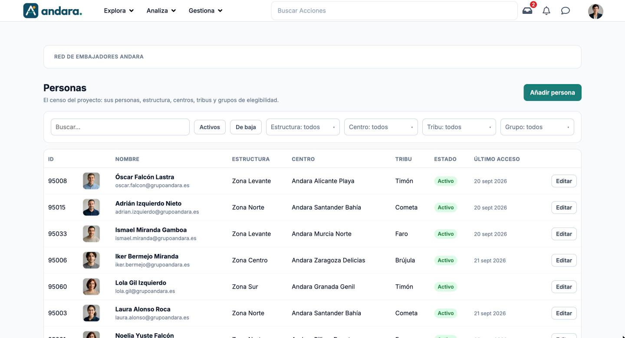Toggle the De baja filter

coord(246,127)
